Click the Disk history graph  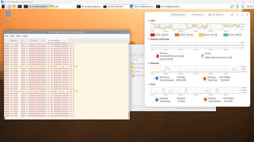click(195, 90)
